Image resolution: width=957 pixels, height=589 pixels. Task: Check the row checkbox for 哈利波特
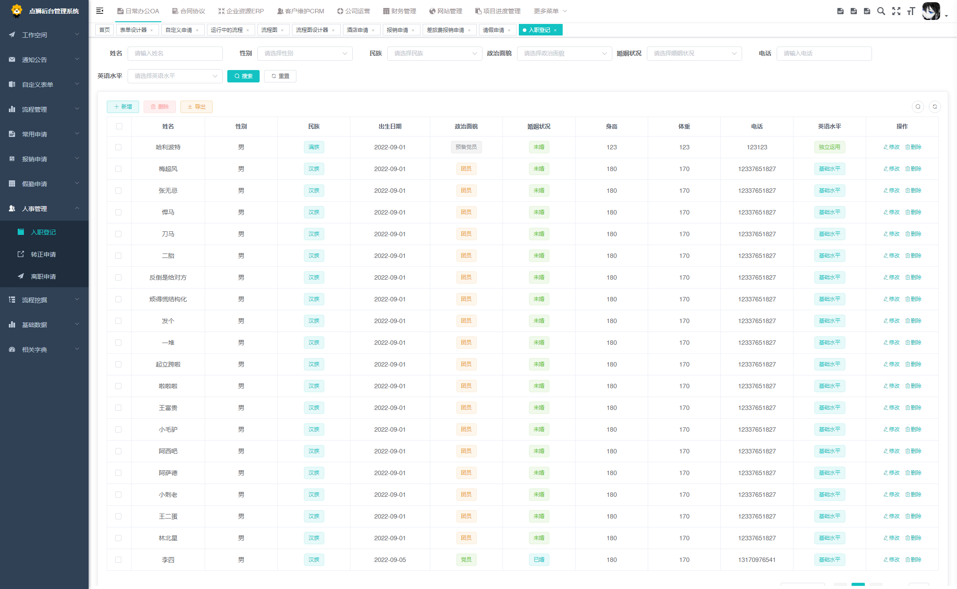point(118,147)
